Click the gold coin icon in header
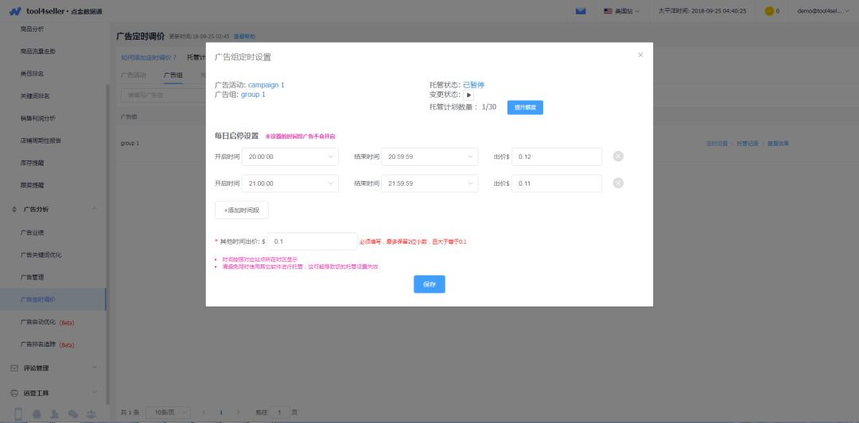This screenshot has width=859, height=423. click(769, 11)
